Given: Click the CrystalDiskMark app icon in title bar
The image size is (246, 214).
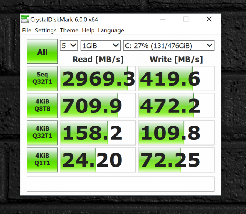Looking at the screenshot, I should click(25, 19).
